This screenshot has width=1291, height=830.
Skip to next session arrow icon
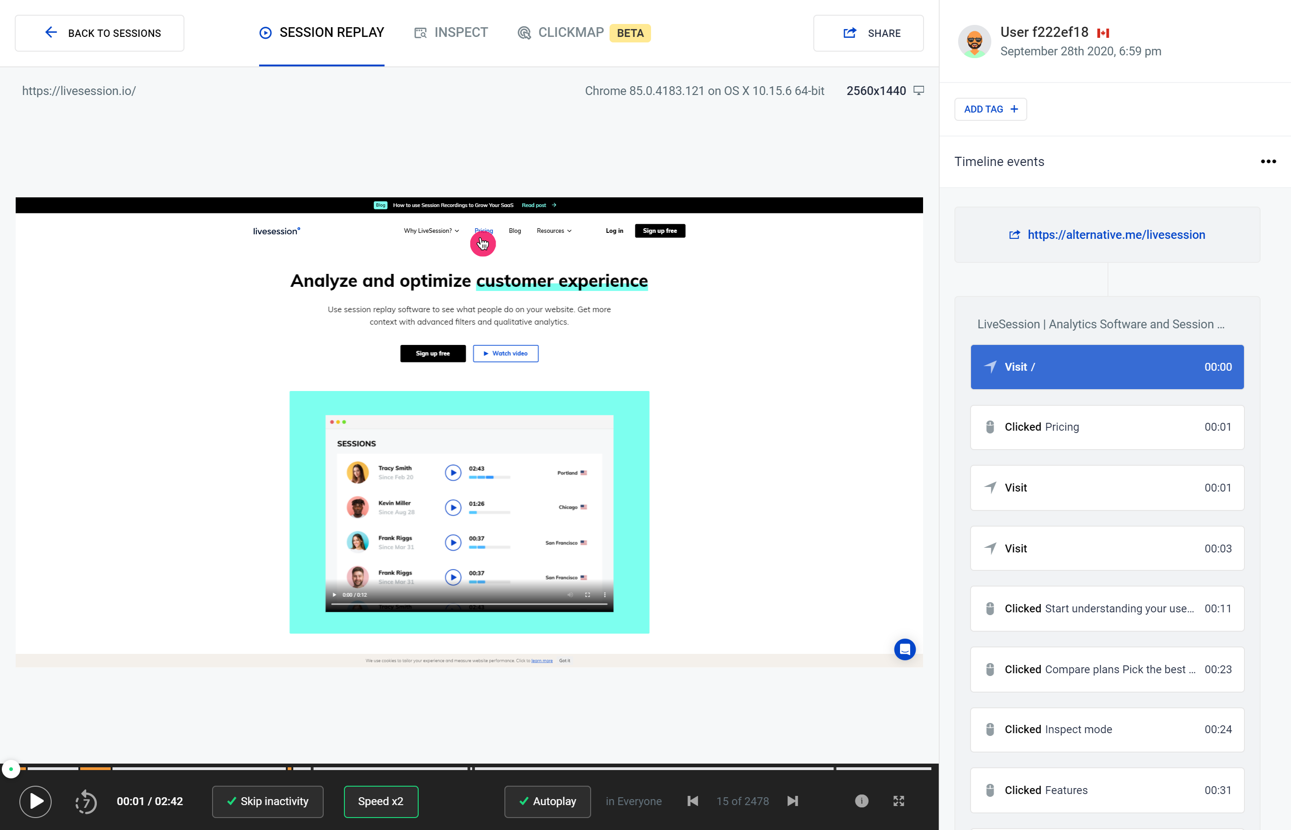pos(793,801)
